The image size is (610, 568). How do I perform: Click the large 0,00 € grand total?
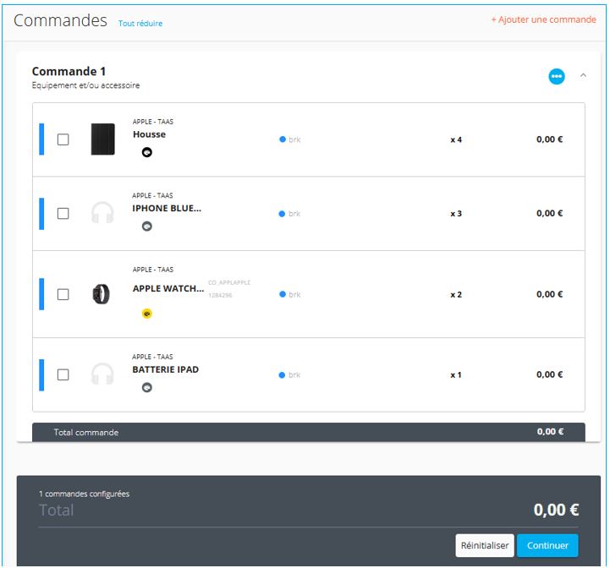click(x=556, y=510)
